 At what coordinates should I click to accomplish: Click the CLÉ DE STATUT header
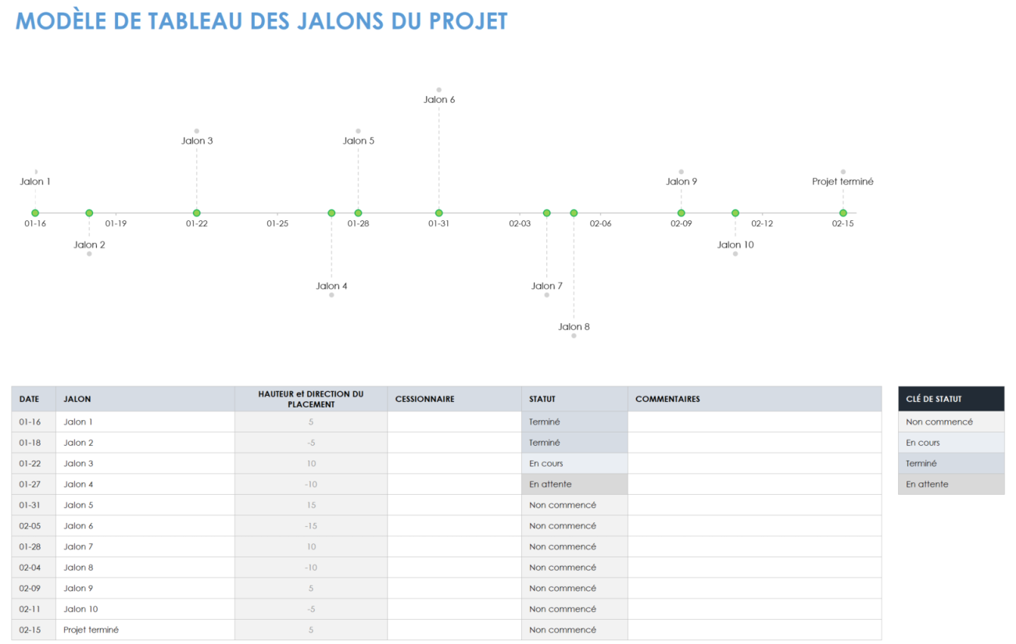pos(951,398)
